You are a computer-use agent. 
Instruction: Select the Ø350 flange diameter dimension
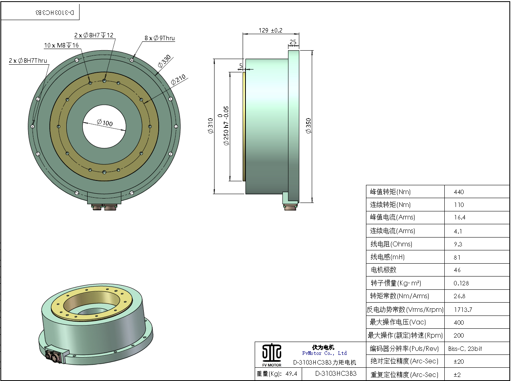(309, 126)
